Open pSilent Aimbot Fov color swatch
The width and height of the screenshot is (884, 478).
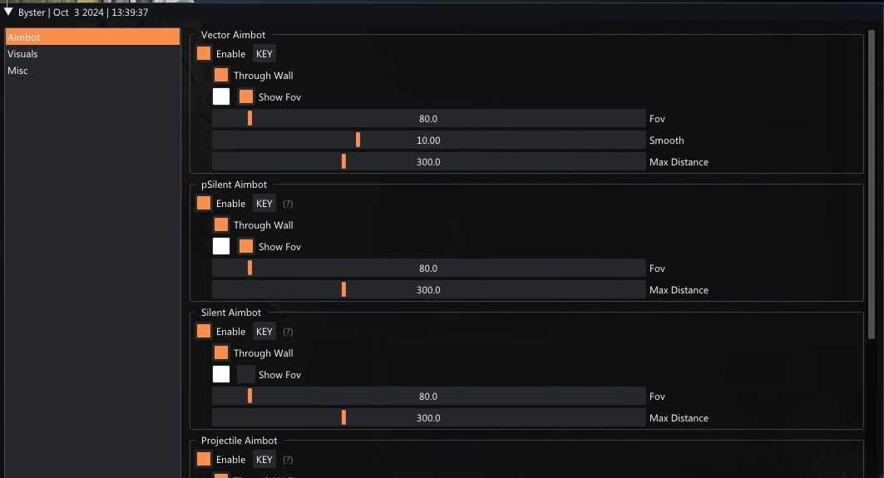click(221, 247)
